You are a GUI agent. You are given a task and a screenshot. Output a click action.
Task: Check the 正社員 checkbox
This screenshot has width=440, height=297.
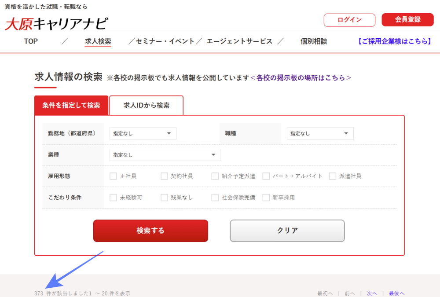[x=114, y=176]
